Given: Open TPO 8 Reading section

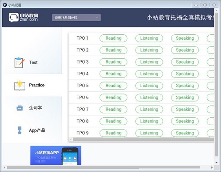Looking at the screenshot, I should (114, 121).
